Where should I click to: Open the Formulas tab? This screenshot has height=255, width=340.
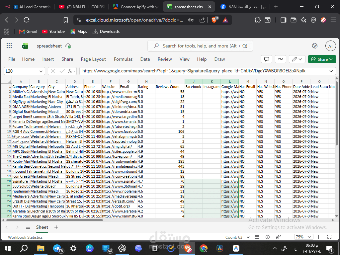pyautogui.click(x=123, y=59)
